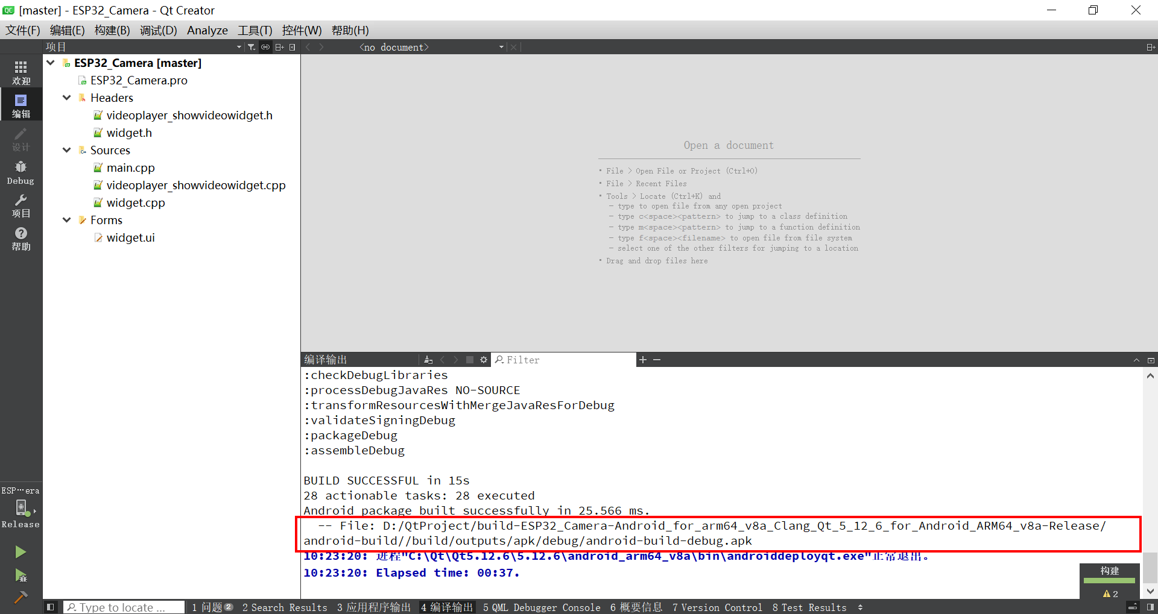Close the project side panel
Screen dimensions: 1158x614
point(293,47)
